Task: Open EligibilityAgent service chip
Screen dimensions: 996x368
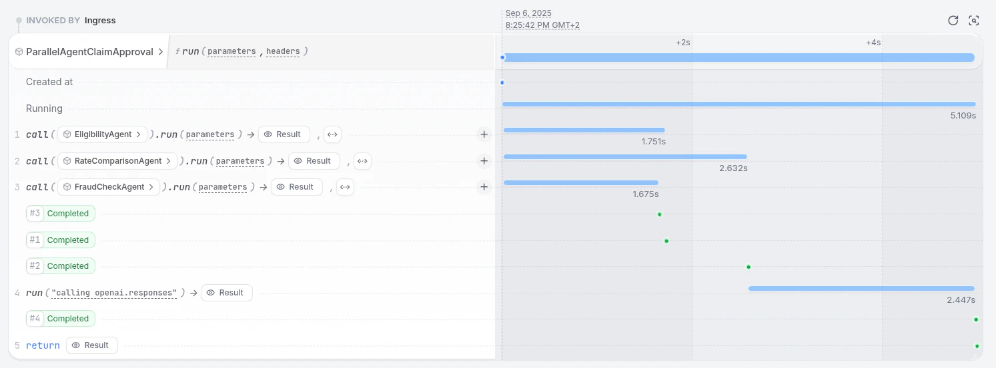Action: point(103,134)
